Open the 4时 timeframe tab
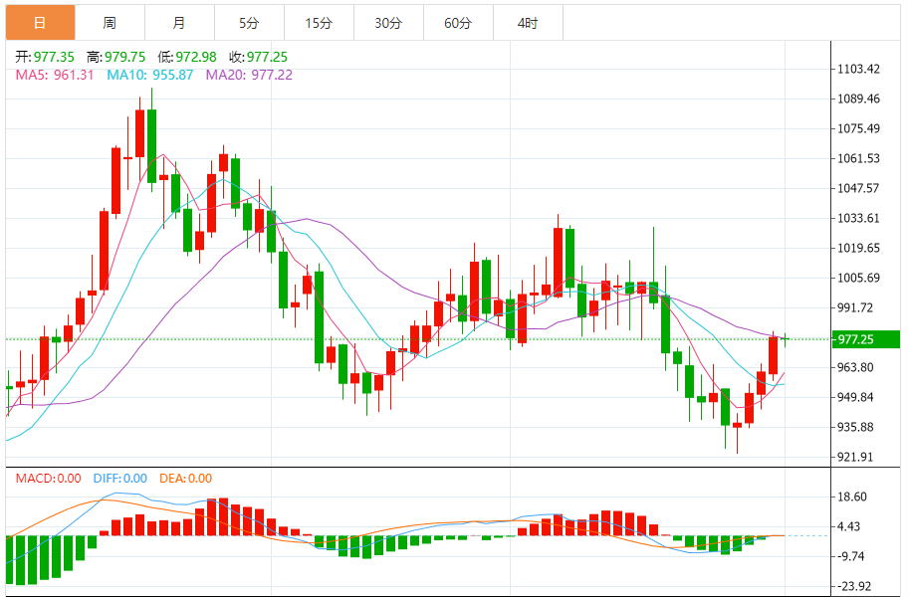The height and width of the screenshot is (597, 908). [528, 23]
